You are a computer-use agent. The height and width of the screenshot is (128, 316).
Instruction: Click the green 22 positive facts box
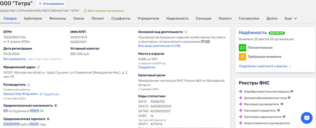(x=242, y=48)
